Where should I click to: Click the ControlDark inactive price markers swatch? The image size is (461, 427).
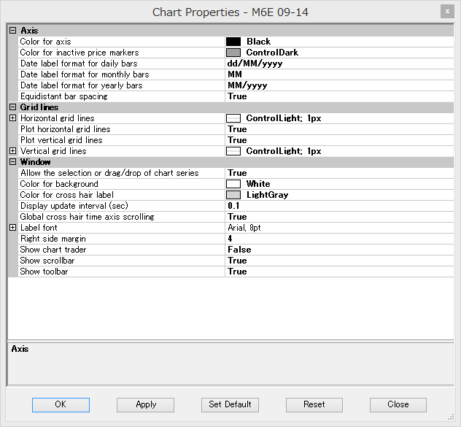(233, 53)
